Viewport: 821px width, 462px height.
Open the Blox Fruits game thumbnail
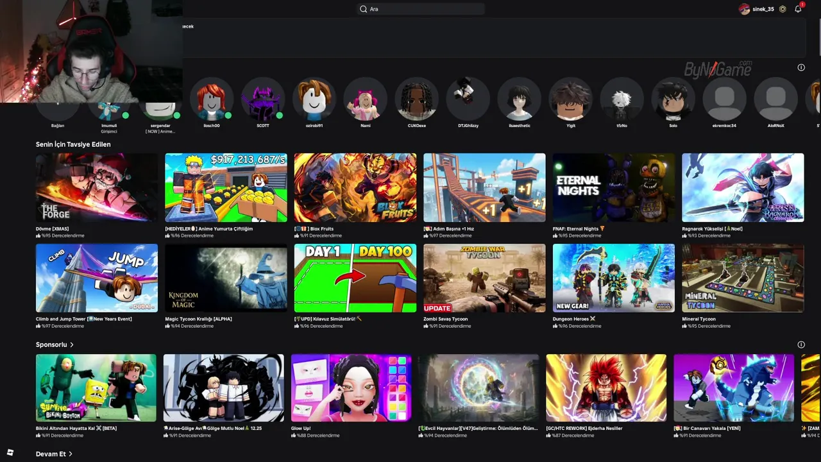(355, 187)
